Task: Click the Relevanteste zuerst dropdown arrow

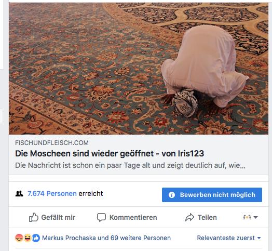Action: tap(259, 238)
